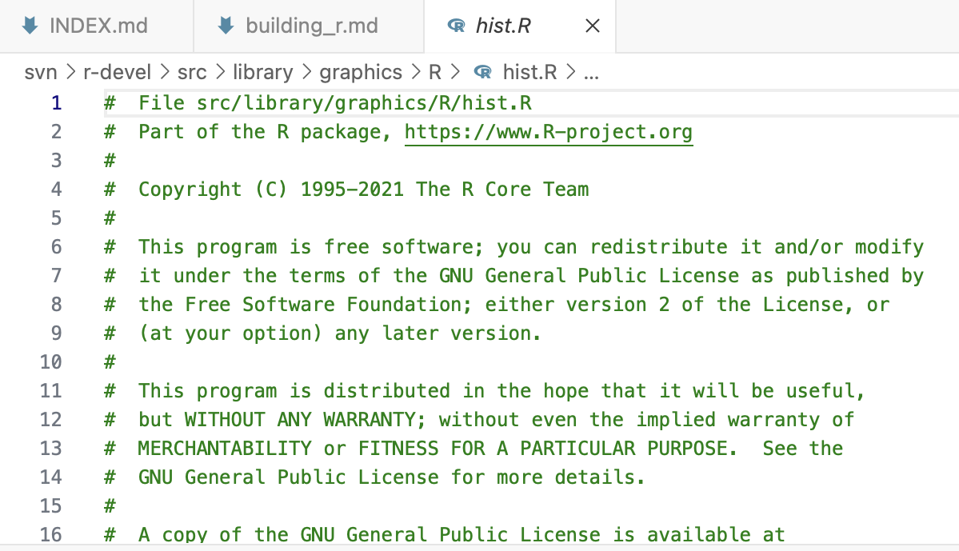
Task: Click the R folder breadcrumb segment
Action: pos(435,73)
